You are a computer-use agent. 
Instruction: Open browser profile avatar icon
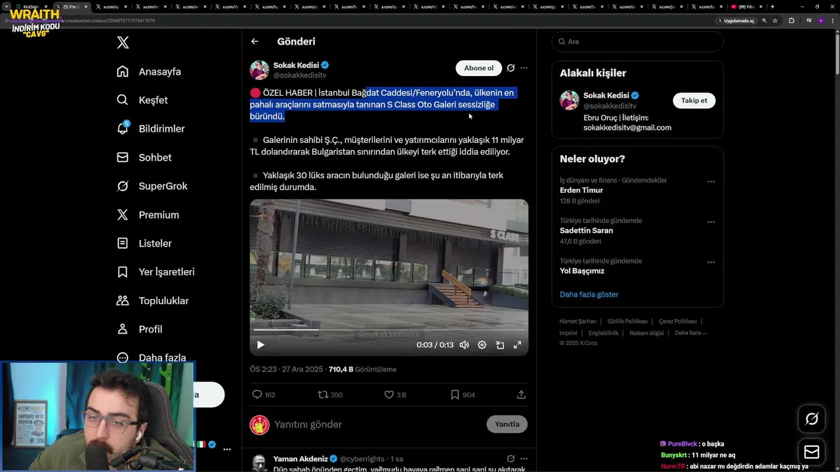(x=820, y=20)
